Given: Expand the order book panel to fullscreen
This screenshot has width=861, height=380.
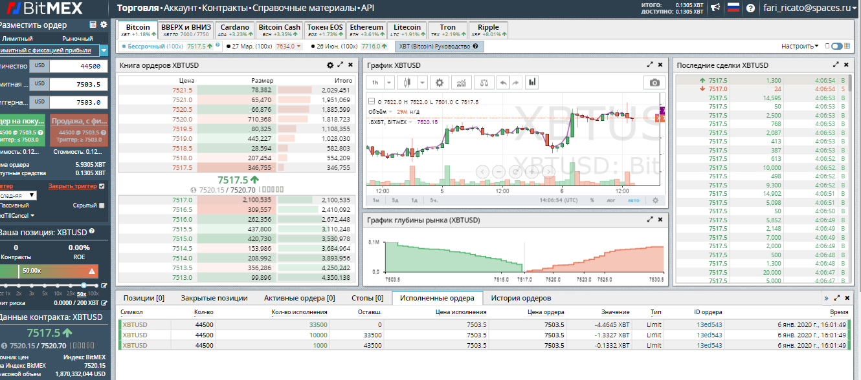Looking at the screenshot, I should [341, 65].
